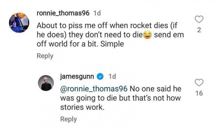
Task: Click the "stories work." text in the reply
Action: pyautogui.click(x=82, y=107)
